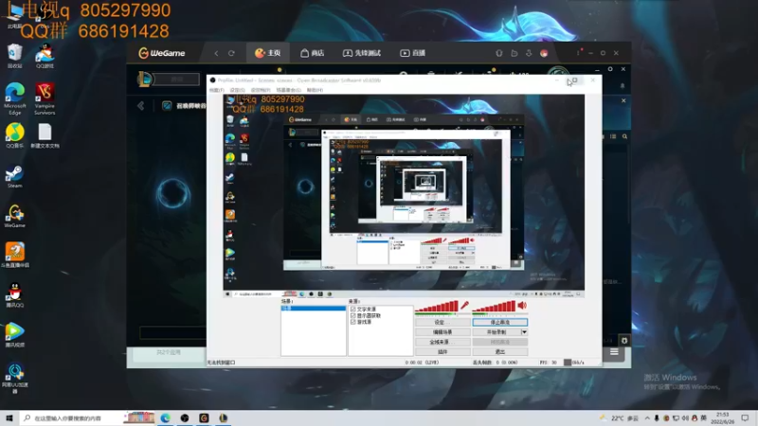Open QQ音乐 desktop shortcut

(x=15, y=135)
